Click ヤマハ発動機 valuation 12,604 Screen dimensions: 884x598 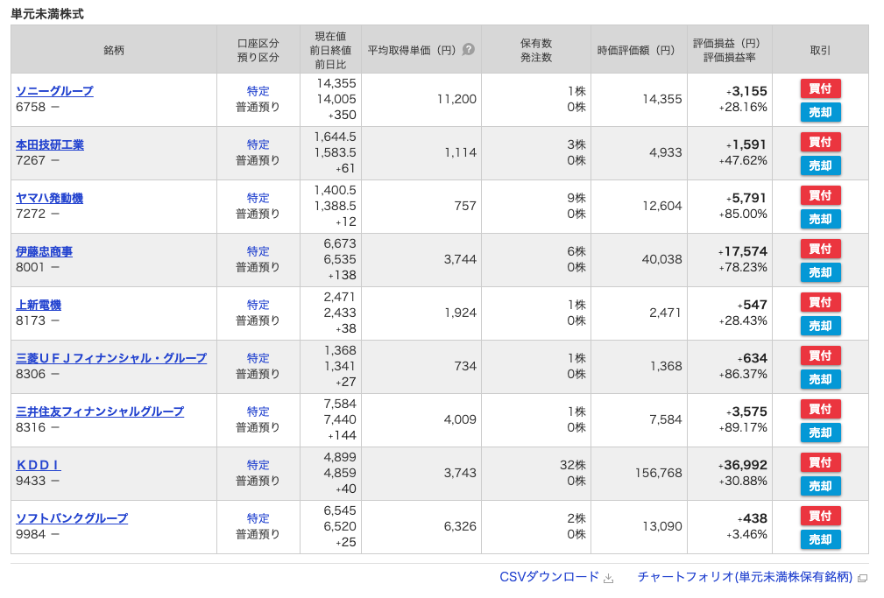661,207
